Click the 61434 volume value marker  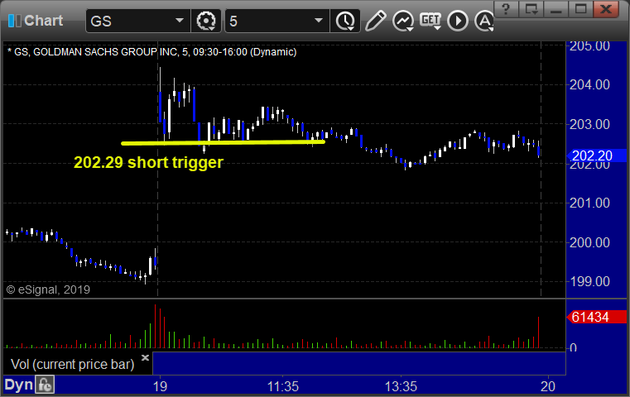596,317
